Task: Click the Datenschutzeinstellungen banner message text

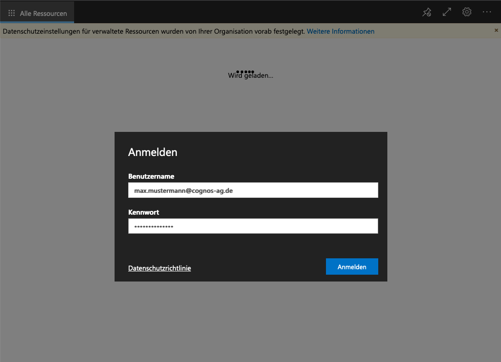Action: pos(154,31)
